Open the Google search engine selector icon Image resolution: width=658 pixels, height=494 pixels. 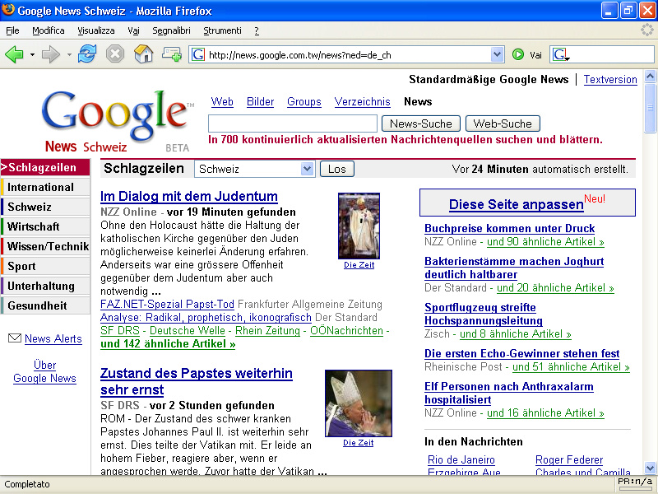point(561,55)
